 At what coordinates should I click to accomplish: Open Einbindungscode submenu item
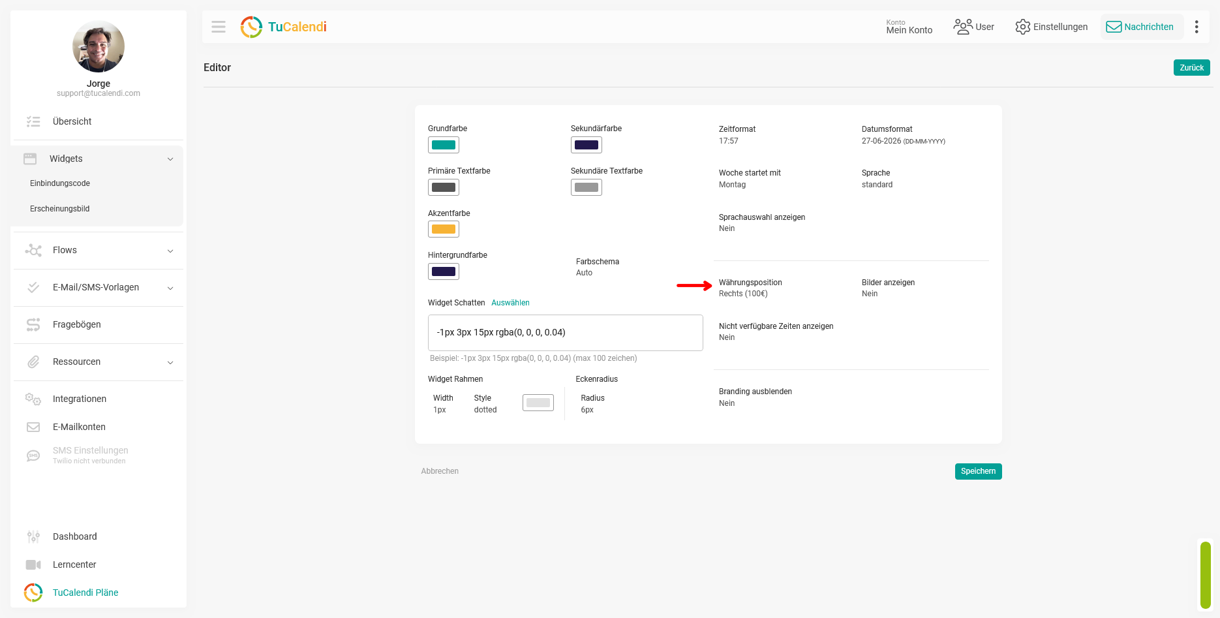pos(60,183)
